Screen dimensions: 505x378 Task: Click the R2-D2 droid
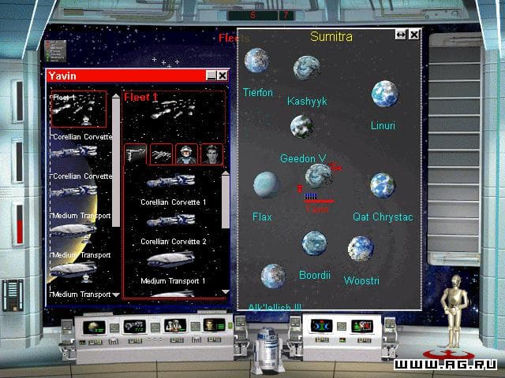(268, 350)
